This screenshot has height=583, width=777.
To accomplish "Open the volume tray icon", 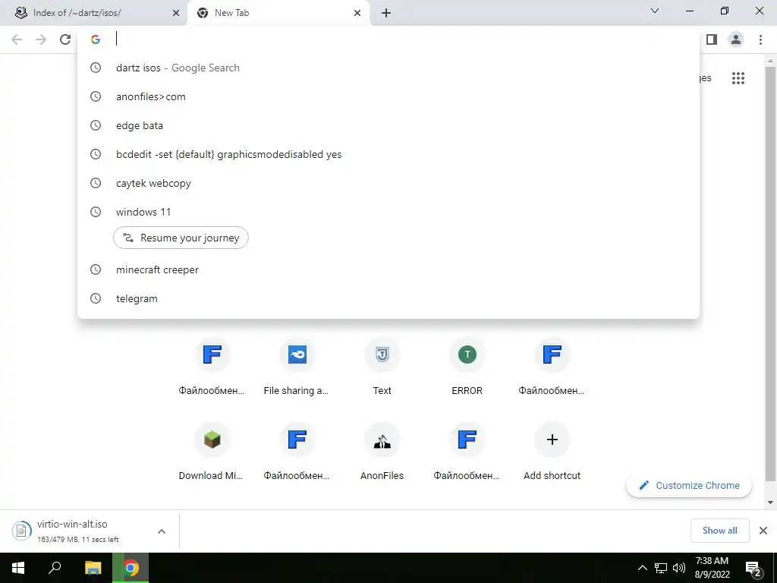I will (679, 568).
